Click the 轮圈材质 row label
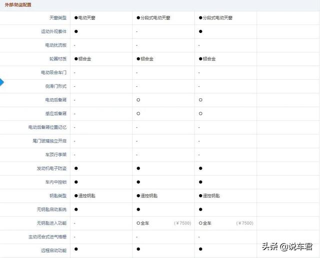Viewport: 320px width, 258px height. (58, 59)
